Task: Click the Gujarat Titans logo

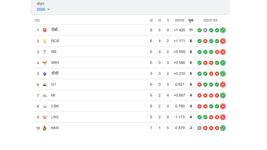Action: coord(44,84)
